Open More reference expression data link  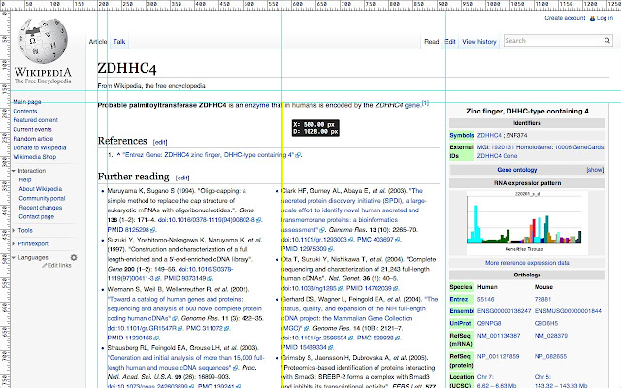[x=527, y=262]
